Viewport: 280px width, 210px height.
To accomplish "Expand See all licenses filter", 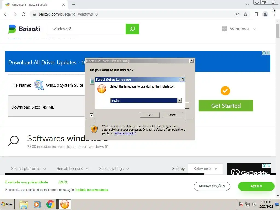I will 72,168.
